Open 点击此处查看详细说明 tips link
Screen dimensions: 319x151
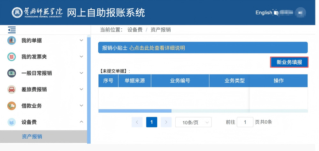point(157,48)
